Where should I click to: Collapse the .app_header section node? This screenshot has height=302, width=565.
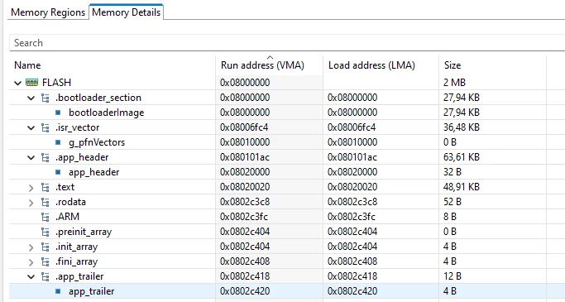point(31,157)
